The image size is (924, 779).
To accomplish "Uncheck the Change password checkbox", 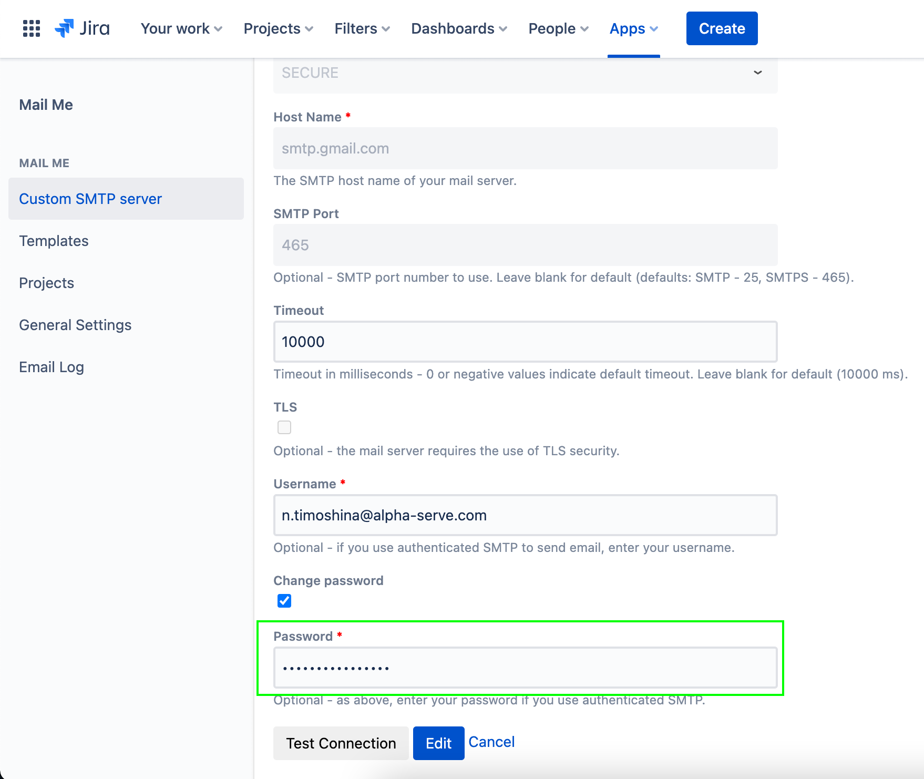I will click(284, 601).
